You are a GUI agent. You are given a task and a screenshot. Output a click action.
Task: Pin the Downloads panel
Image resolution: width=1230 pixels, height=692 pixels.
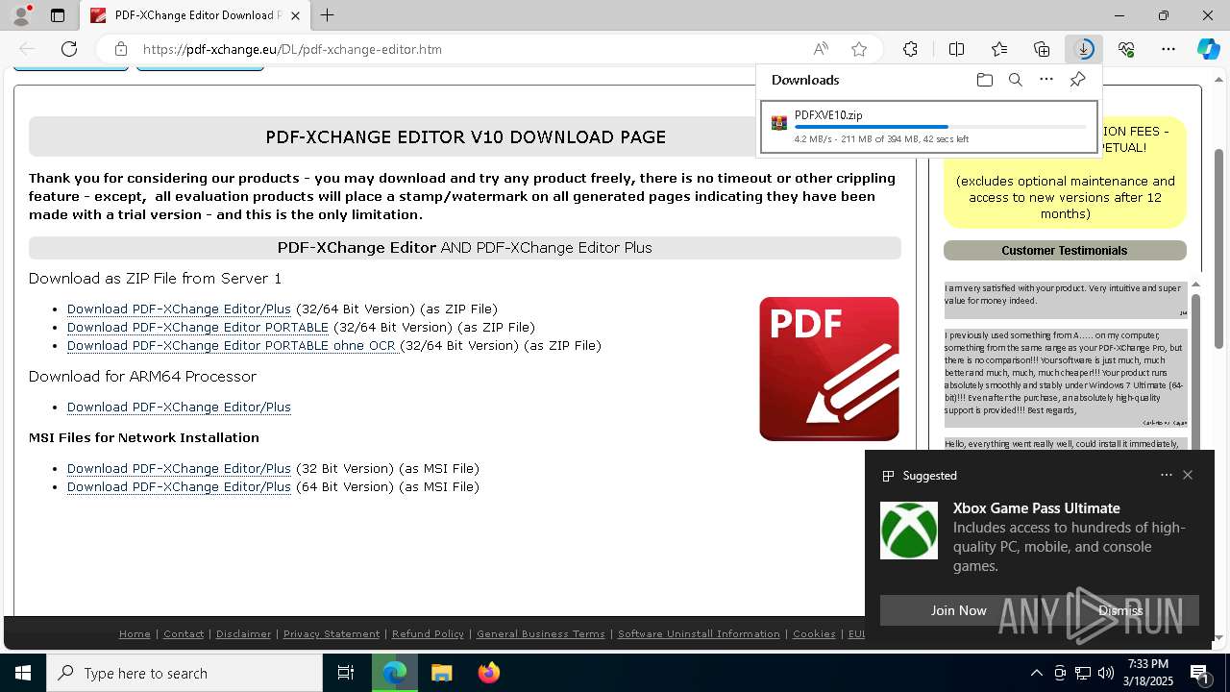coord(1077,80)
